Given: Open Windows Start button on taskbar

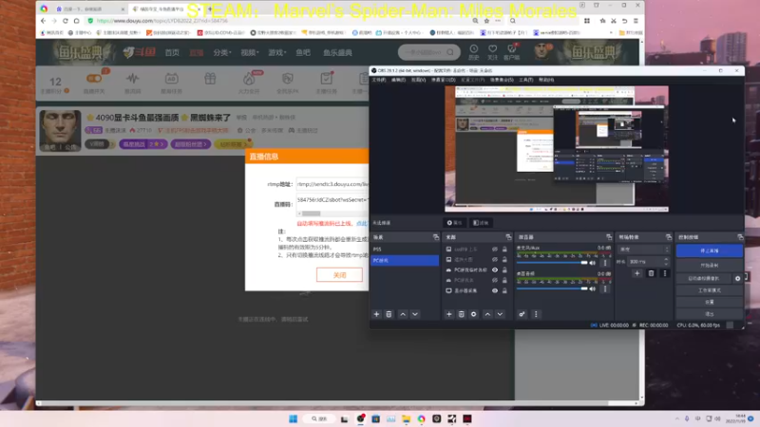Looking at the screenshot, I should click(x=294, y=418).
